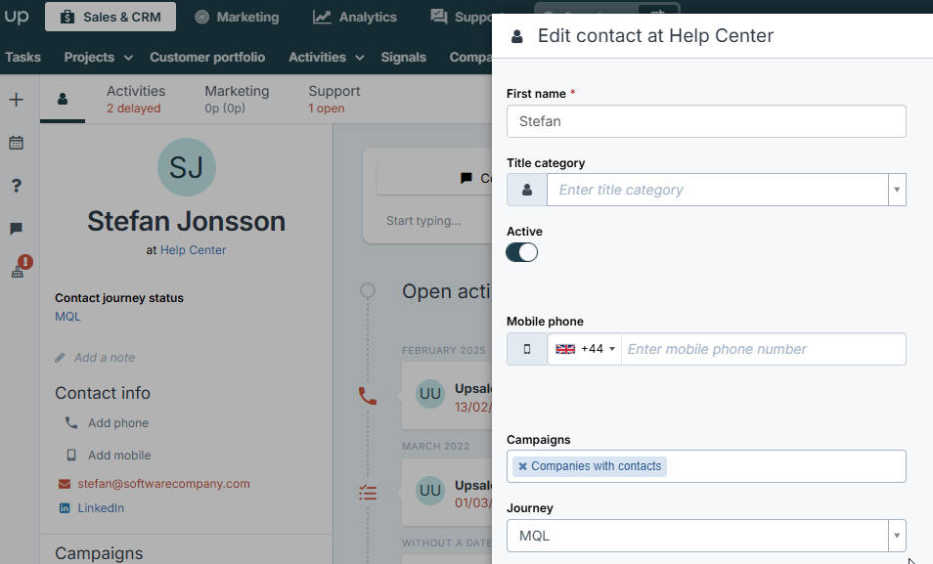Click the UU avatar in March 2022 activity
Screen dimensions: 933x564
(x=430, y=491)
